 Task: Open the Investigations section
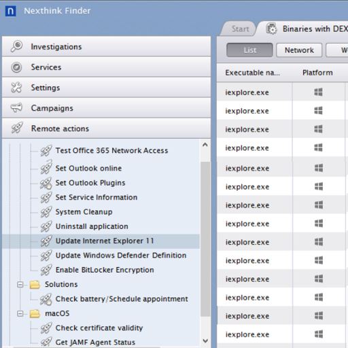pyautogui.click(x=106, y=46)
